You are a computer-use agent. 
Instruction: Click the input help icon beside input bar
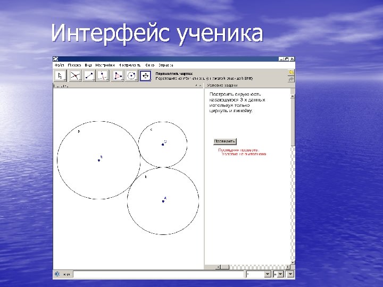[x=57, y=274]
